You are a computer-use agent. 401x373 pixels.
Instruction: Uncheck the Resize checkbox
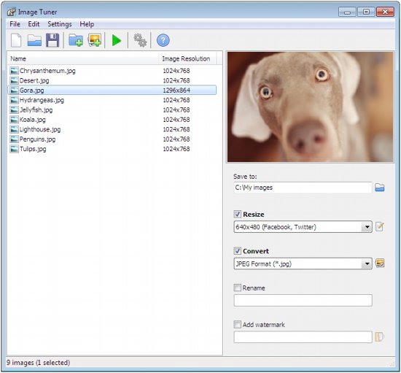pyautogui.click(x=238, y=214)
